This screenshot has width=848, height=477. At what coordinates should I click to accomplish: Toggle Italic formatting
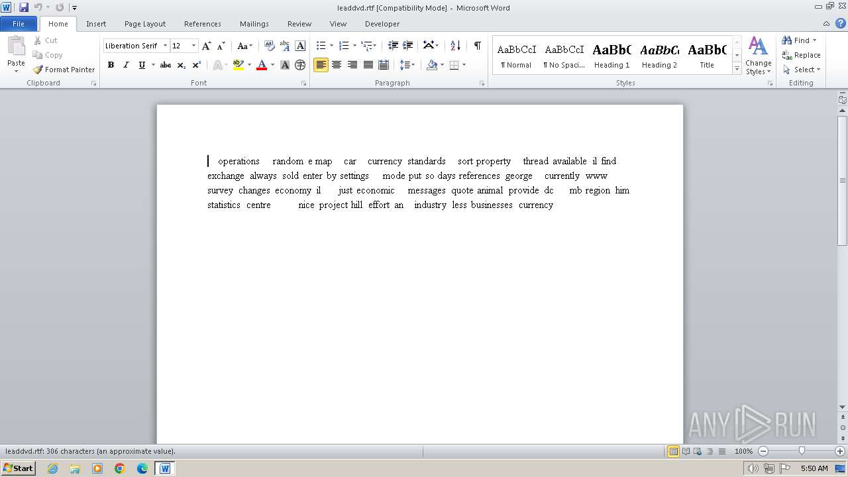coord(126,65)
